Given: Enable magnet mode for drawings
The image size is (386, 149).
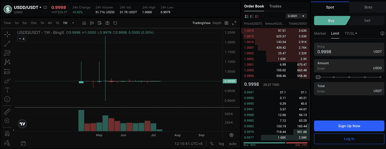Looking at the screenshot, I should click(x=7, y=133).
